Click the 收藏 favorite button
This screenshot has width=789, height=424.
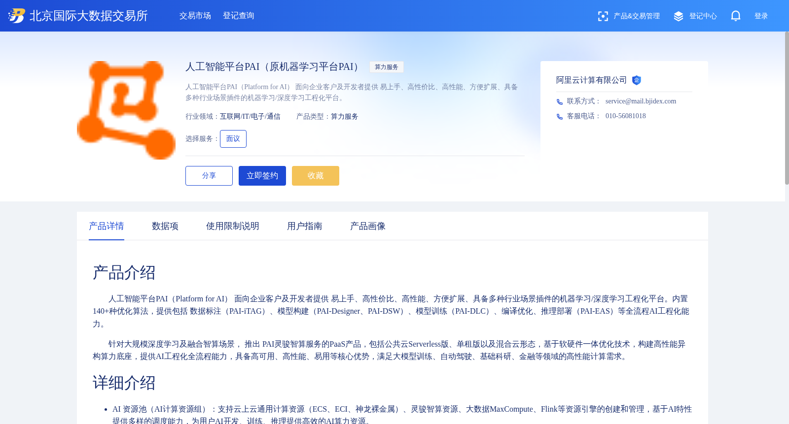coord(316,176)
